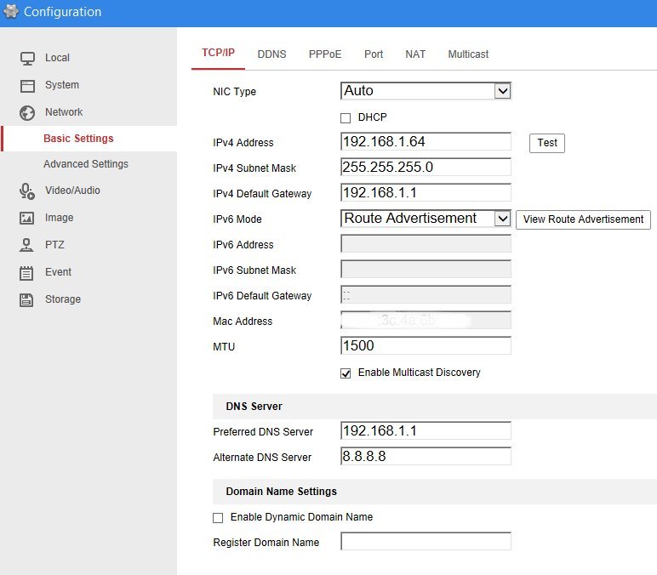Click the MTU input field
The image size is (657, 575).
pos(426,346)
